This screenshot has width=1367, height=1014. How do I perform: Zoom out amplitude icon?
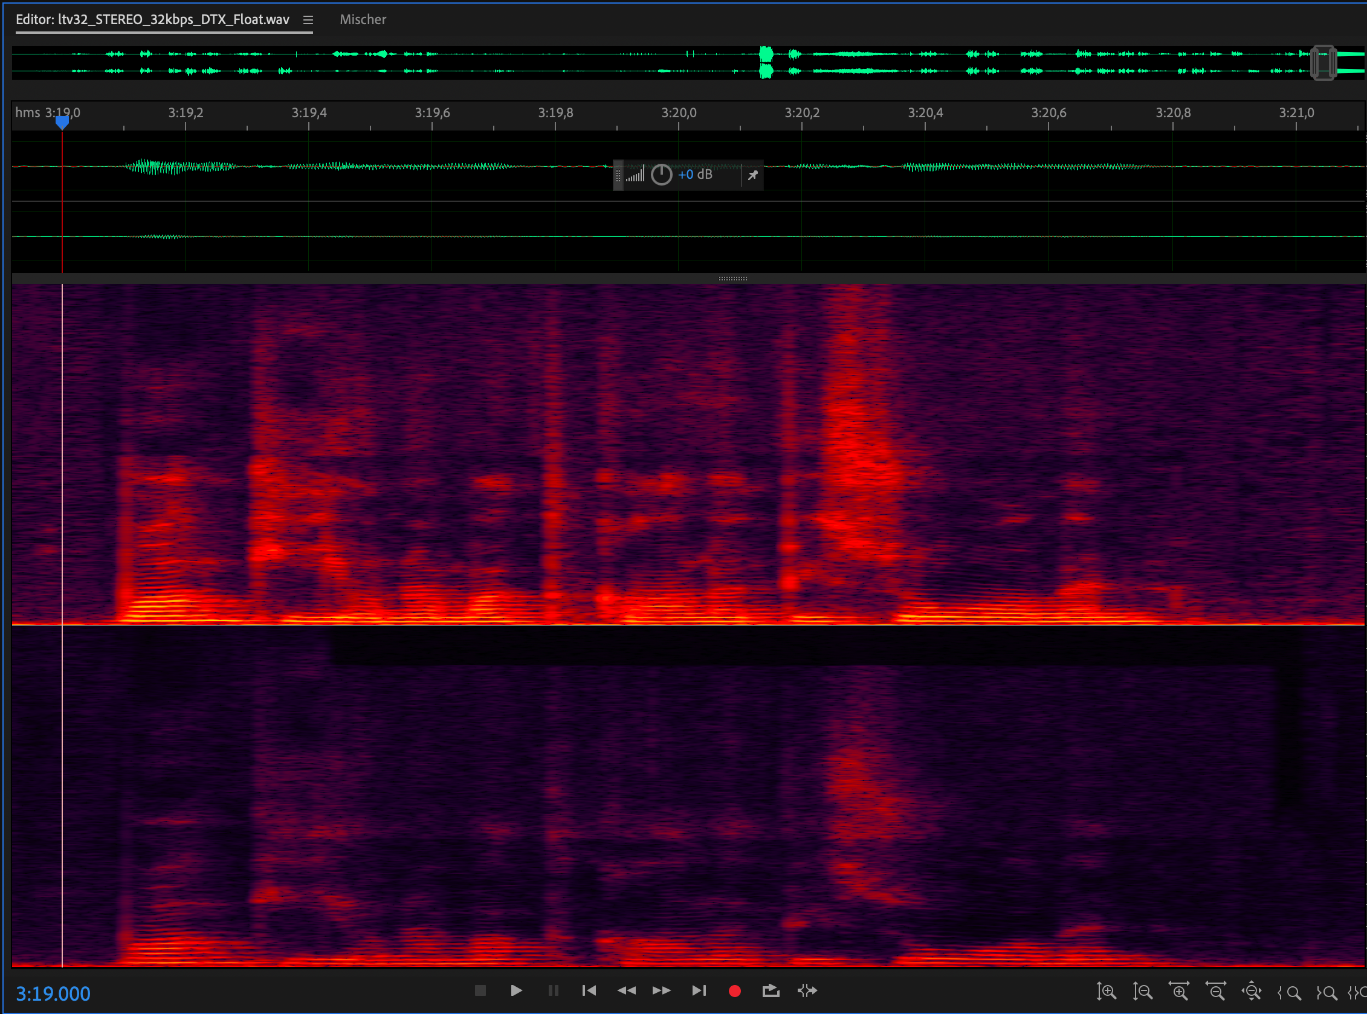(1142, 991)
